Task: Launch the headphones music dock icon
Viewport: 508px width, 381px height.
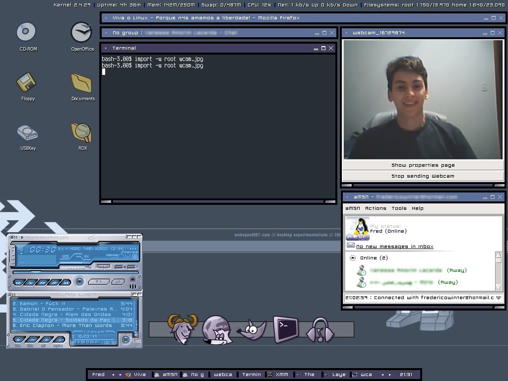Action: (x=320, y=330)
